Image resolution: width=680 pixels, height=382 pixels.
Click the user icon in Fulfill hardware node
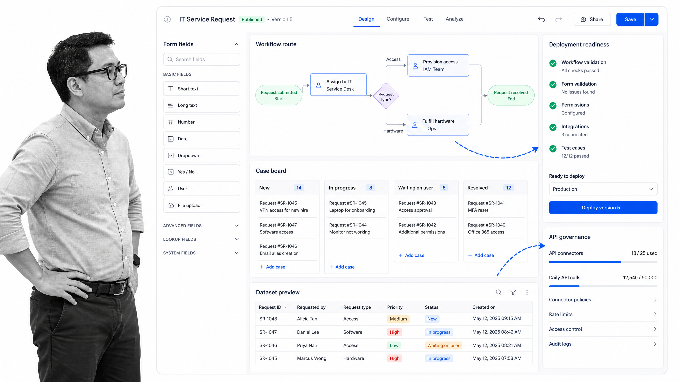(x=415, y=125)
